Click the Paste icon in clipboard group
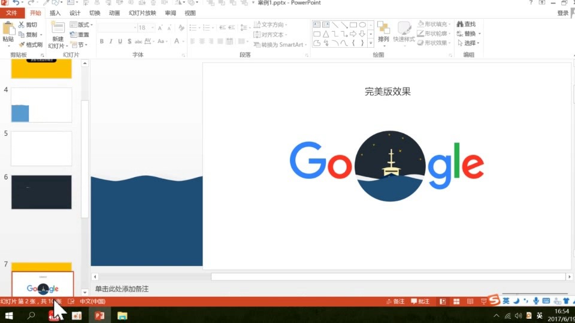The width and height of the screenshot is (575, 323). click(x=8, y=29)
